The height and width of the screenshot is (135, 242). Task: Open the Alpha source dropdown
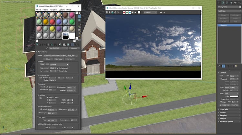pyautogui.click(x=72, y=110)
